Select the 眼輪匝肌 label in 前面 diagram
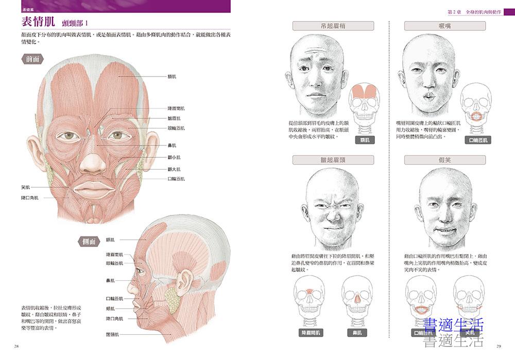 tap(176, 128)
